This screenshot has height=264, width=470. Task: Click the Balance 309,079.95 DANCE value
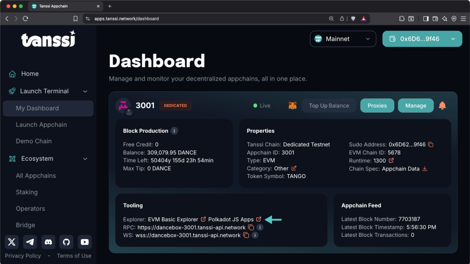(172, 153)
